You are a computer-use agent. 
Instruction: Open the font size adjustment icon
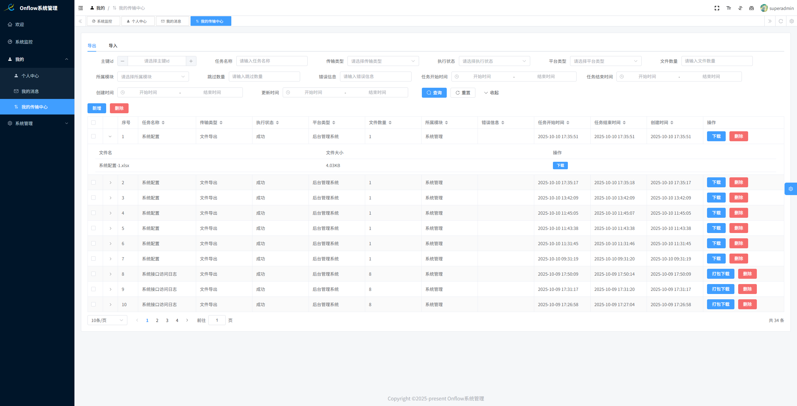[729, 8]
